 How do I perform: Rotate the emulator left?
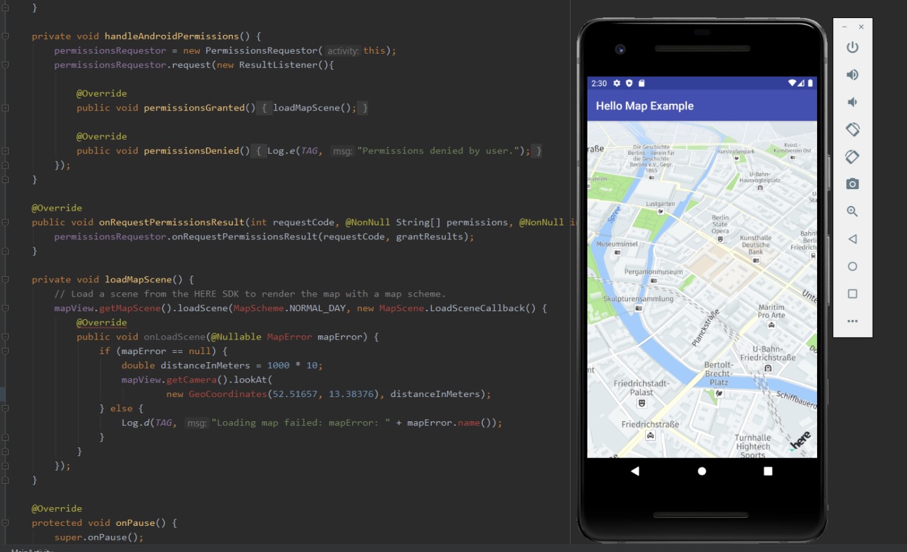[x=852, y=129]
